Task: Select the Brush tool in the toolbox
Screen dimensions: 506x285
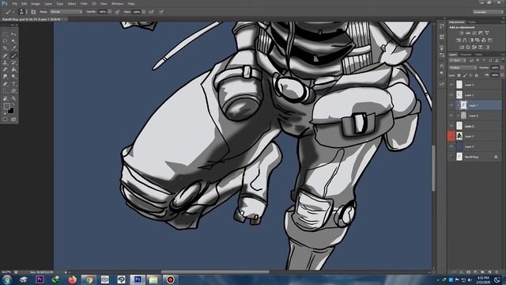Action: click(14, 55)
